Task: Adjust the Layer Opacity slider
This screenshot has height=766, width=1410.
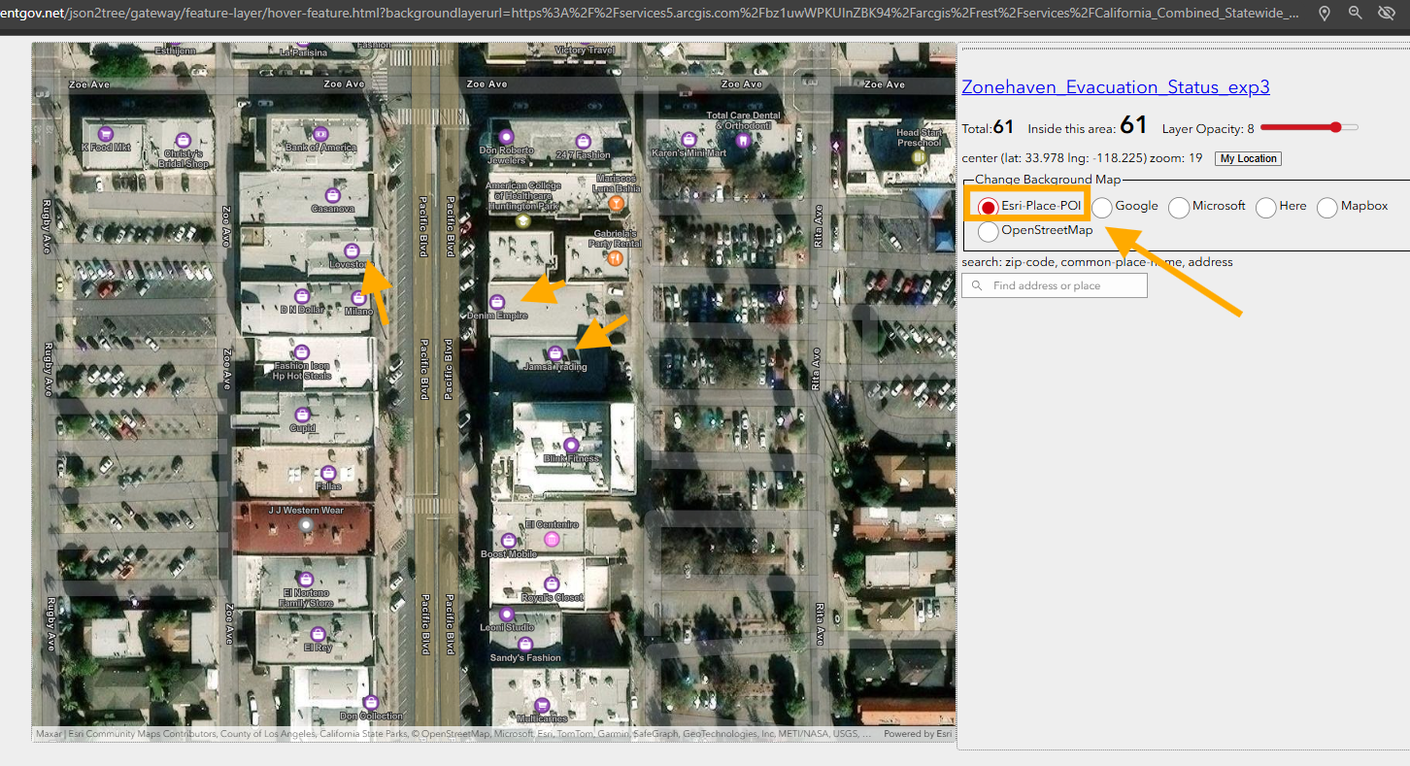Action: 1309,127
